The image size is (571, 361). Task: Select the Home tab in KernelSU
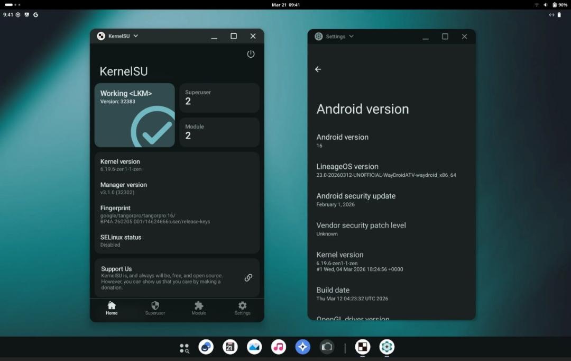pyautogui.click(x=112, y=308)
